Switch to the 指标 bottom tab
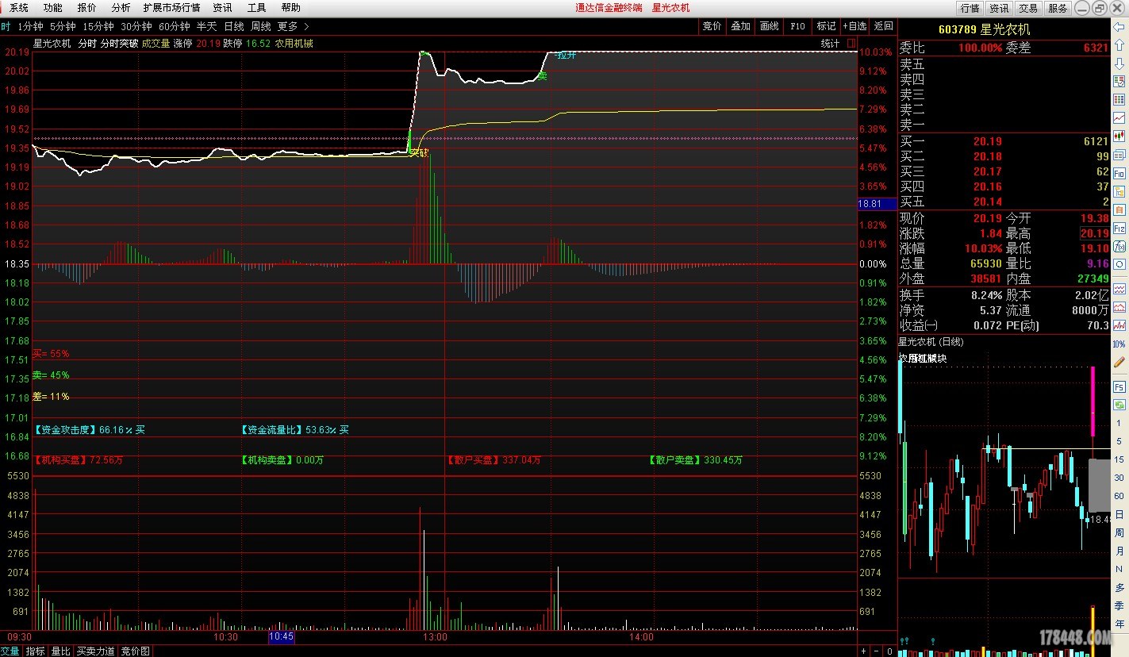Screen dimensions: 1129x657 click(x=35, y=651)
